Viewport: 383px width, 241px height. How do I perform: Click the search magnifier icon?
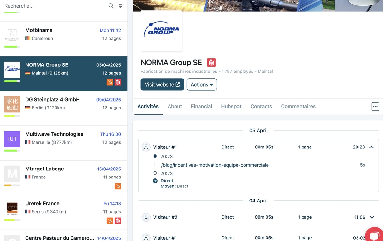tap(111, 6)
